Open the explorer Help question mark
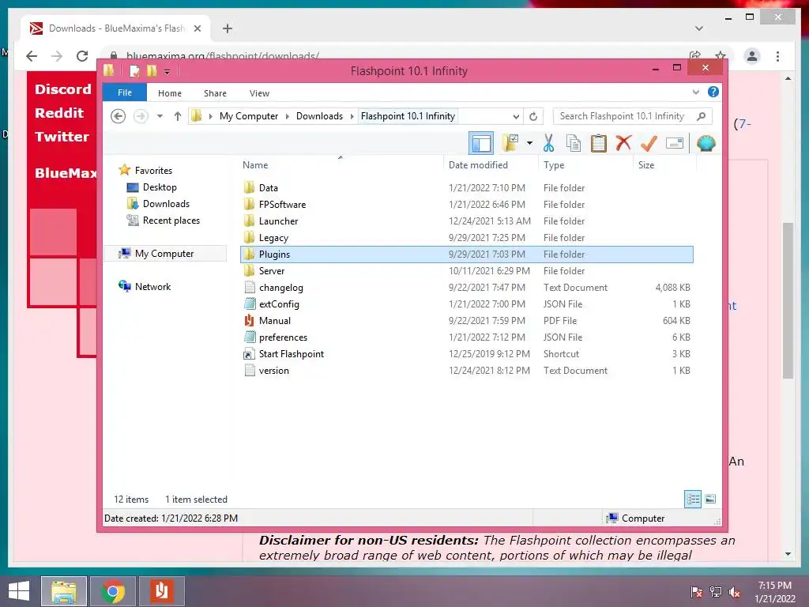Screen dimensions: 809x607 (713, 92)
